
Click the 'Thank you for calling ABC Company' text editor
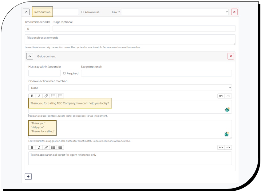click(x=130, y=107)
